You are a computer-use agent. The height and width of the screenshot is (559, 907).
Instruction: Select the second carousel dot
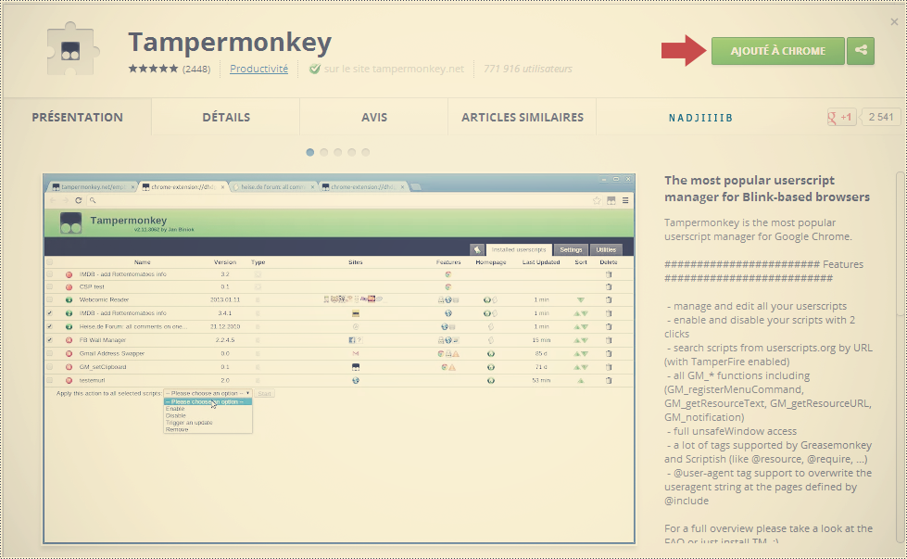(324, 152)
